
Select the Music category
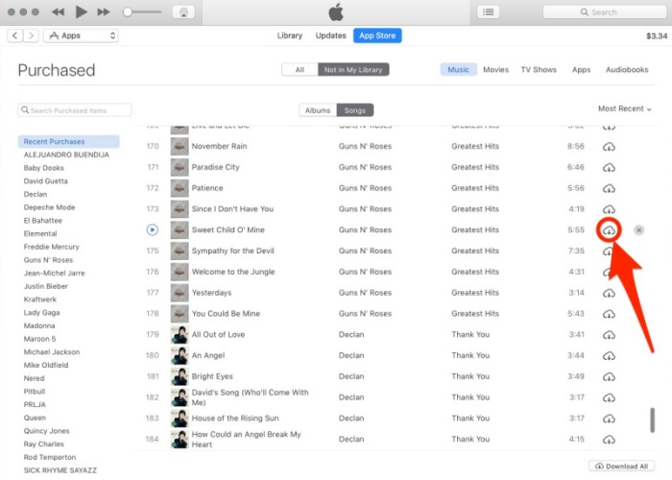coord(458,69)
